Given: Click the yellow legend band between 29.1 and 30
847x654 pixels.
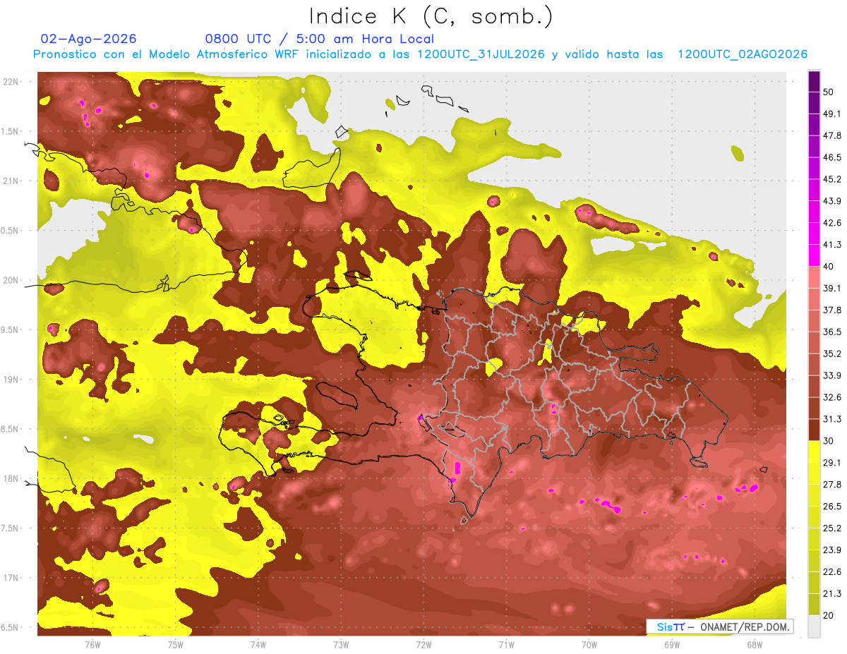Looking at the screenshot, I should (x=814, y=452).
